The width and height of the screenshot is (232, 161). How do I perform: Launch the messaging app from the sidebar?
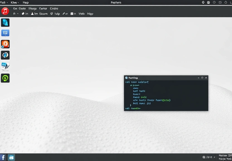(x=5, y=33)
